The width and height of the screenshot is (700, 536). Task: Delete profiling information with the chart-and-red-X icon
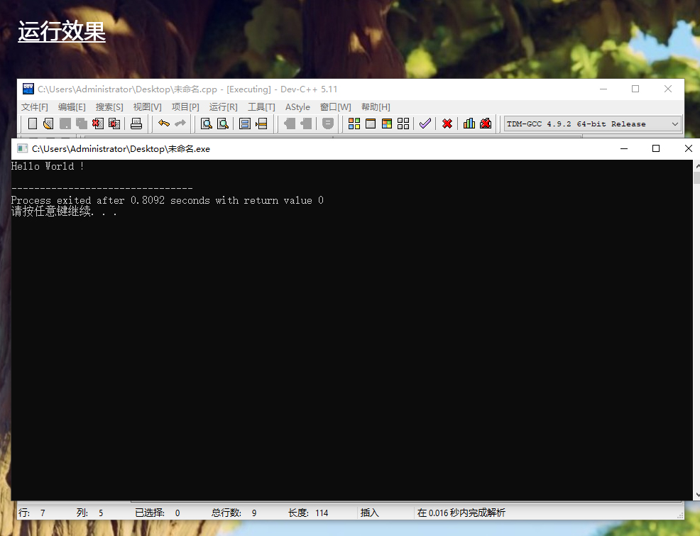486,124
